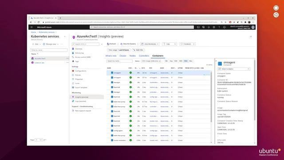Go back using the browser back arrow
Image resolution: width=284 pixels, height=160 pixels.
click(31, 22)
